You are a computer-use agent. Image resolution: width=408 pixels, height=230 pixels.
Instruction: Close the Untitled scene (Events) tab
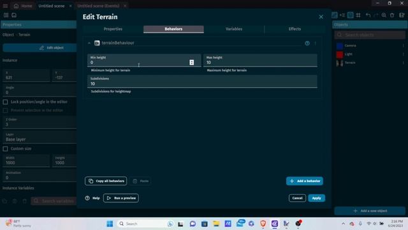[125, 6]
